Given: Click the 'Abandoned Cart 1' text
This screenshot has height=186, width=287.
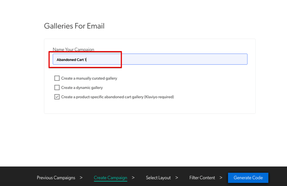Looking at the screenshot, I should tap(71, 60).
